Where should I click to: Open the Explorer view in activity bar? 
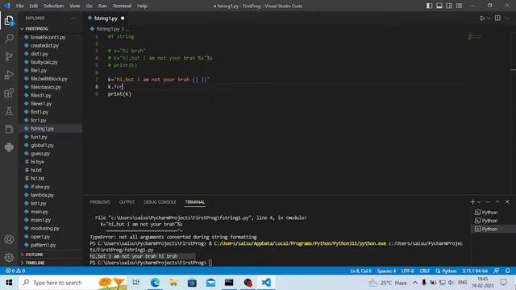(9, 21)
